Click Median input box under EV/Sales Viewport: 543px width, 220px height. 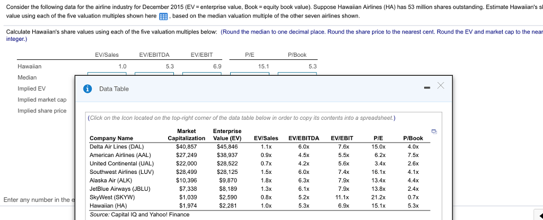107,74
